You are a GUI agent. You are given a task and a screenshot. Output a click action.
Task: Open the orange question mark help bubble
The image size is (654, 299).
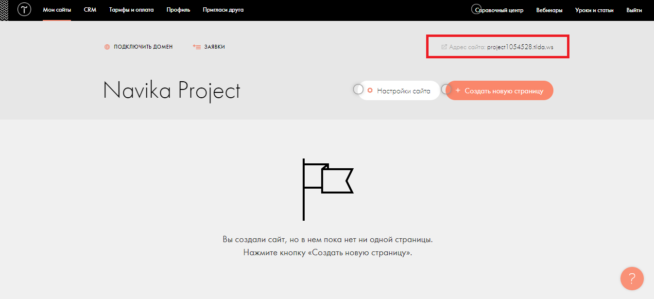pyautogui.click(x=632, y=279)
